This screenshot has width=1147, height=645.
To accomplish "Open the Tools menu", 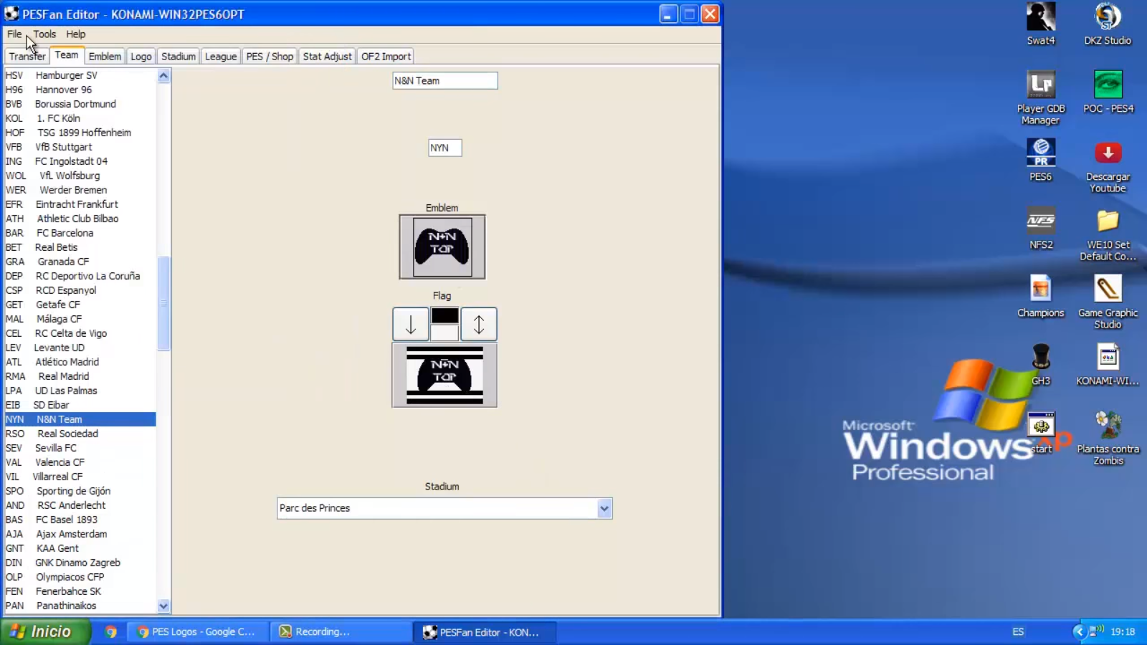I will click(44, 34).
